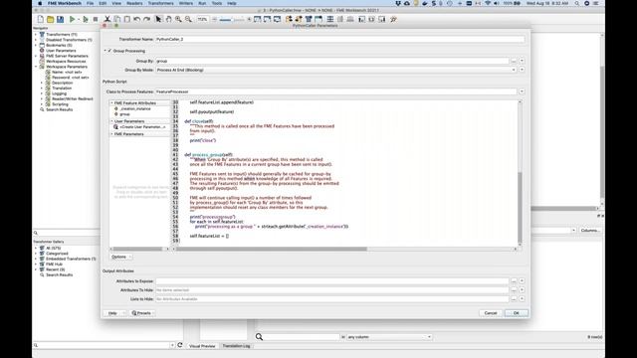Open Class to Process Features arrow menu
The width and height of the screenshot is (637, 358).
522,91
